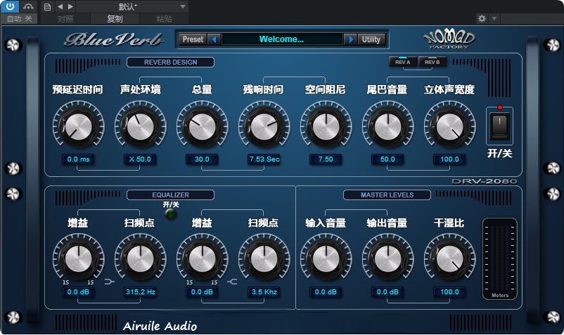Screen dimensions: 564x335
Task: Click the 3.5 Khz 扫频点 knob
Action: pyautogui.click(x=264, y=259)
